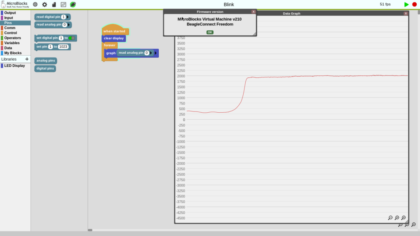Screen dimensions: 420x236
Task: Click the 1023 value field in 'set pin'
Action: coord(63,47)
